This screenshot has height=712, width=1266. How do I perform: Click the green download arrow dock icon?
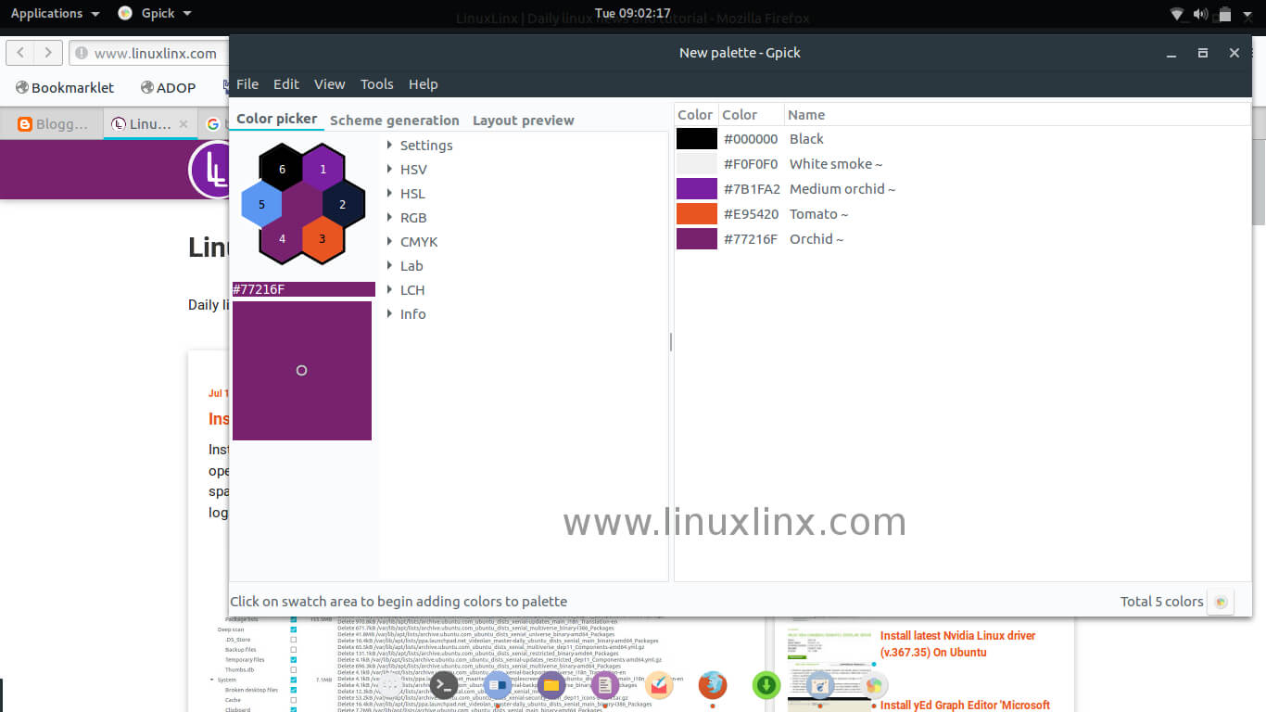pyautogui.click(x=766, y=686)
